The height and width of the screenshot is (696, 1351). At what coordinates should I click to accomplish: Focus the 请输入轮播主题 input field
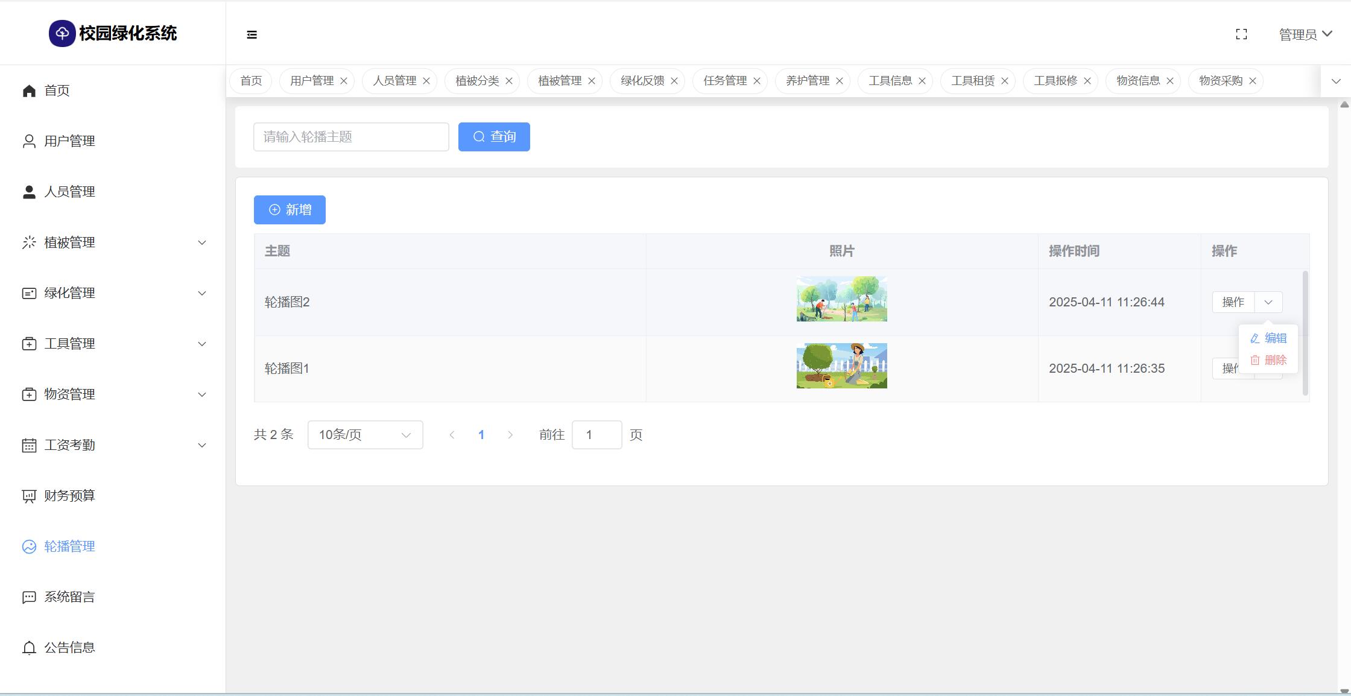(351, 137)
